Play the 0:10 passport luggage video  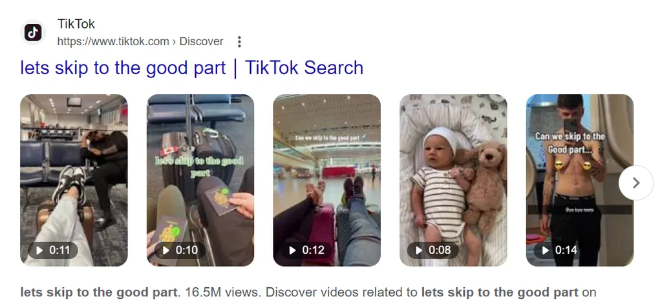(180, 250)
